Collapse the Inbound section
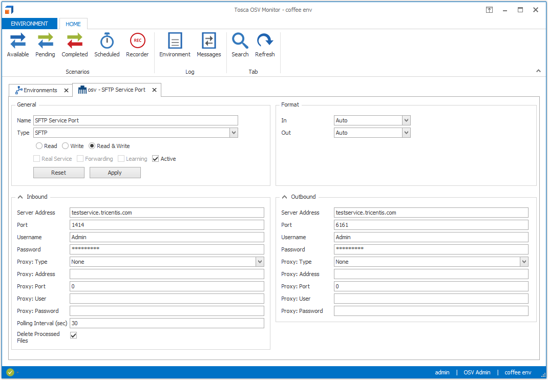The image size is (548, 380). tap(20, 197)
